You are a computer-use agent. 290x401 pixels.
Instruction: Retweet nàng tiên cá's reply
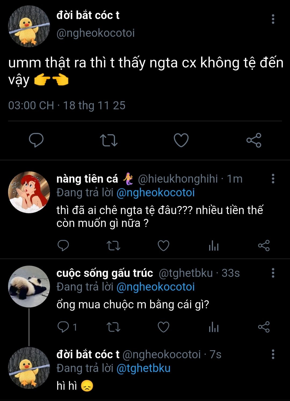click(113, 245)
